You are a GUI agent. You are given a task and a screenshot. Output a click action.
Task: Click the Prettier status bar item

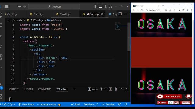click(x=108, y=104)
